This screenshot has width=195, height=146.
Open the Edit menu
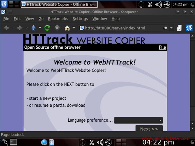(17, 19)
